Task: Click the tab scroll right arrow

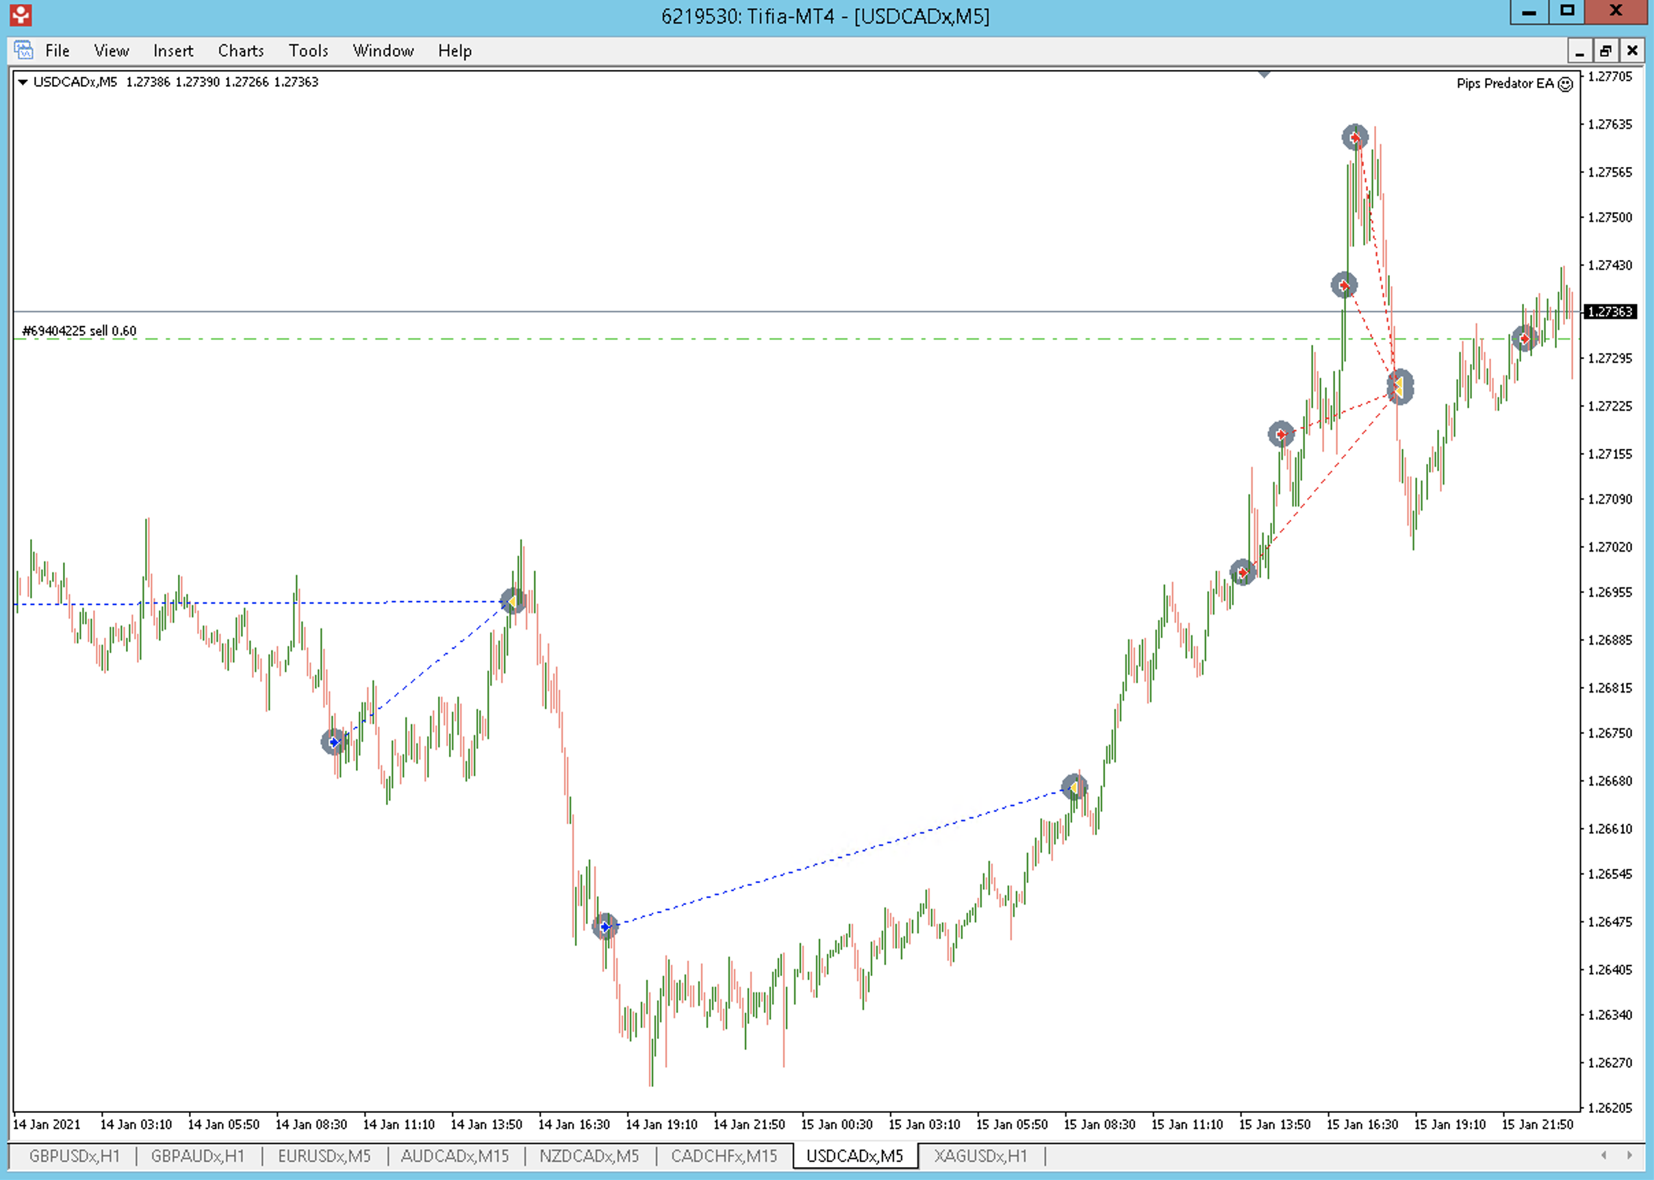Action: pos(1629,1156)
